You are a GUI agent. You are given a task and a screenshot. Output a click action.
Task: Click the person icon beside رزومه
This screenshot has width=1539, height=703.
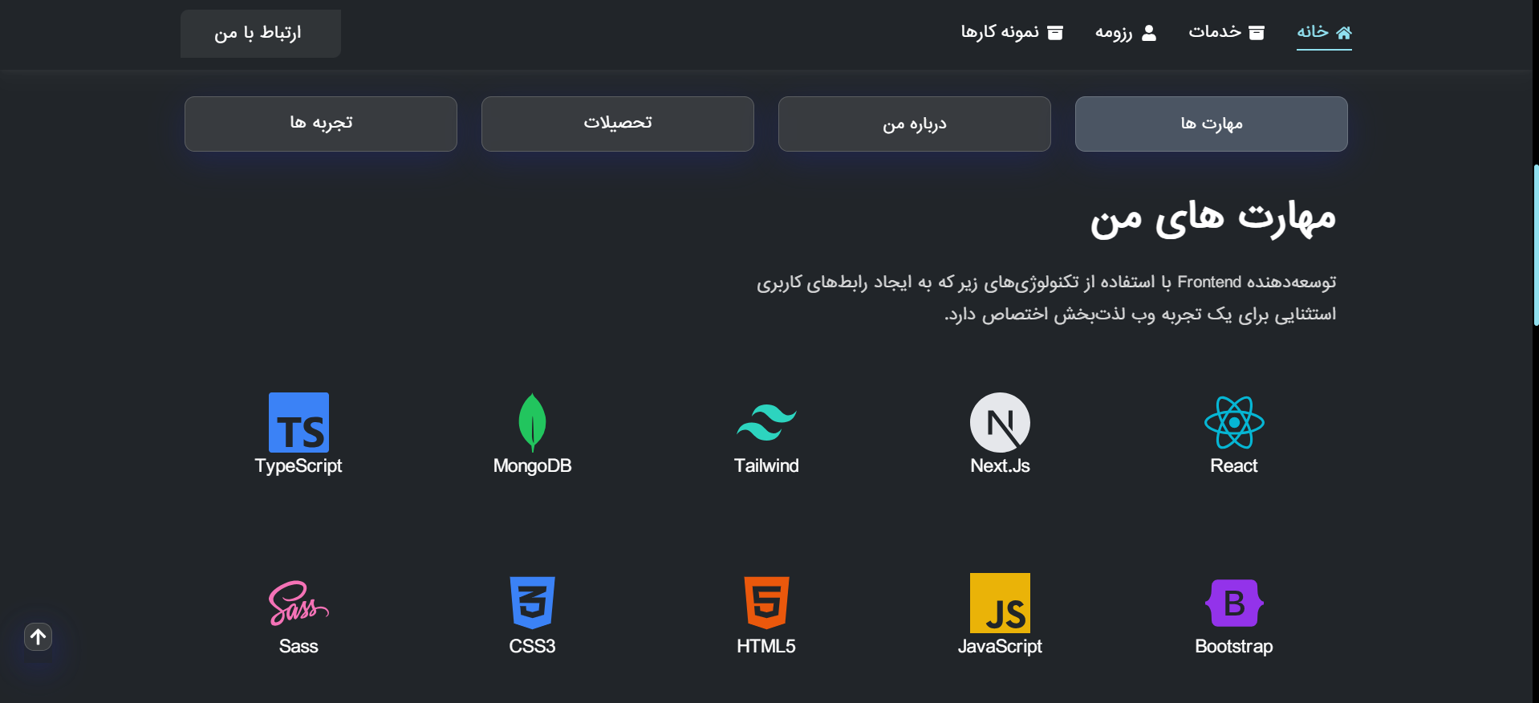pyautogui.click(x=1149, y=32)
